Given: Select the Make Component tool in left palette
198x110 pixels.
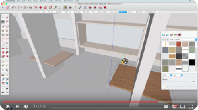Looking at the screenshot, I should 7,18.
